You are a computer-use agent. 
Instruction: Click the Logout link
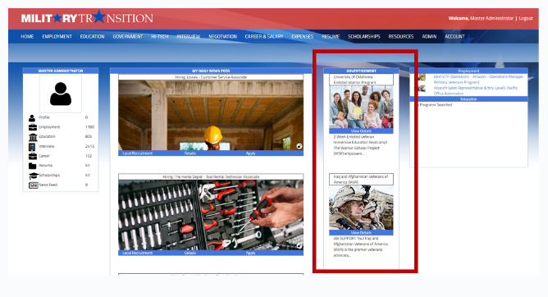[x=526, y=18]
